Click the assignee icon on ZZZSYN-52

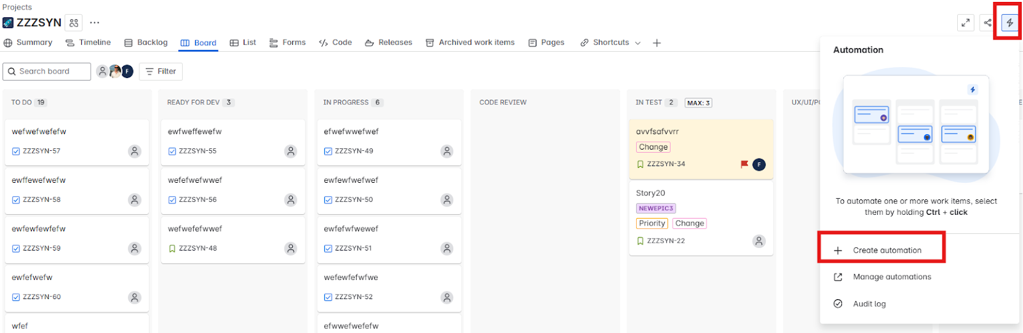coord(447,297)
